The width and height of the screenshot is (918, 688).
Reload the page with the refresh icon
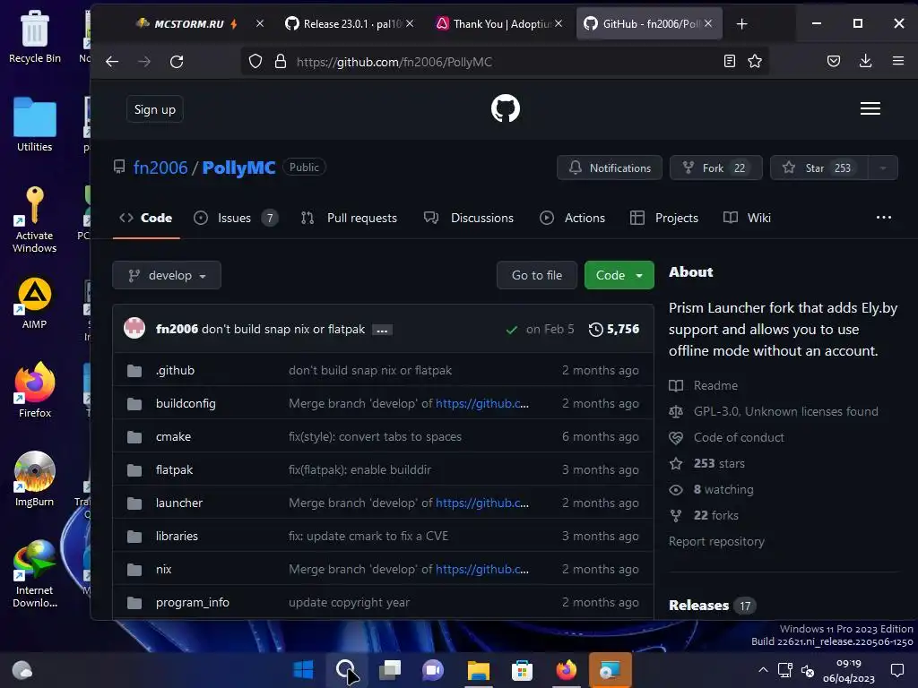coord(177,62)
